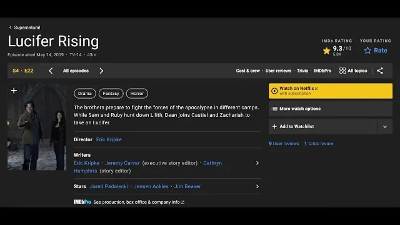
Task: Open More watch options
Action: 331,109
